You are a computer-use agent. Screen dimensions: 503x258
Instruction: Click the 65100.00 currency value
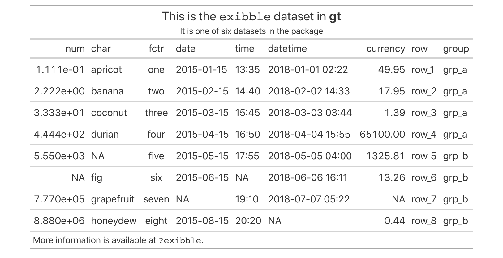click(x=382, y=134)
